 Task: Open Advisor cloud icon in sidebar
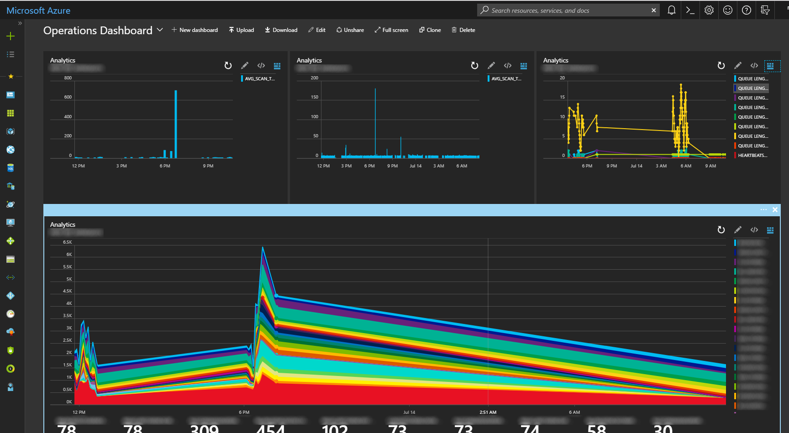pos(11,332)
